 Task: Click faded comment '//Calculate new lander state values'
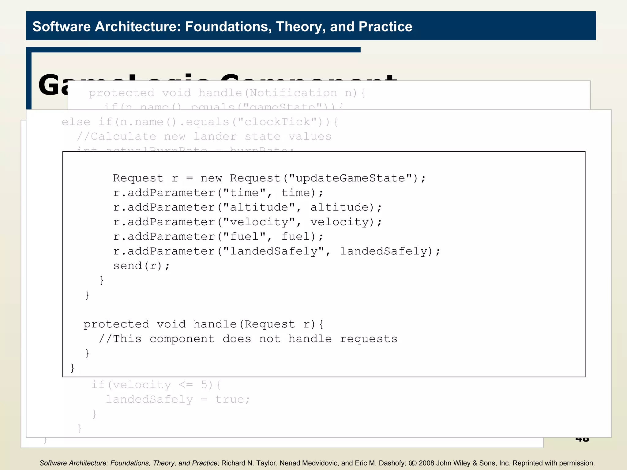204,136
